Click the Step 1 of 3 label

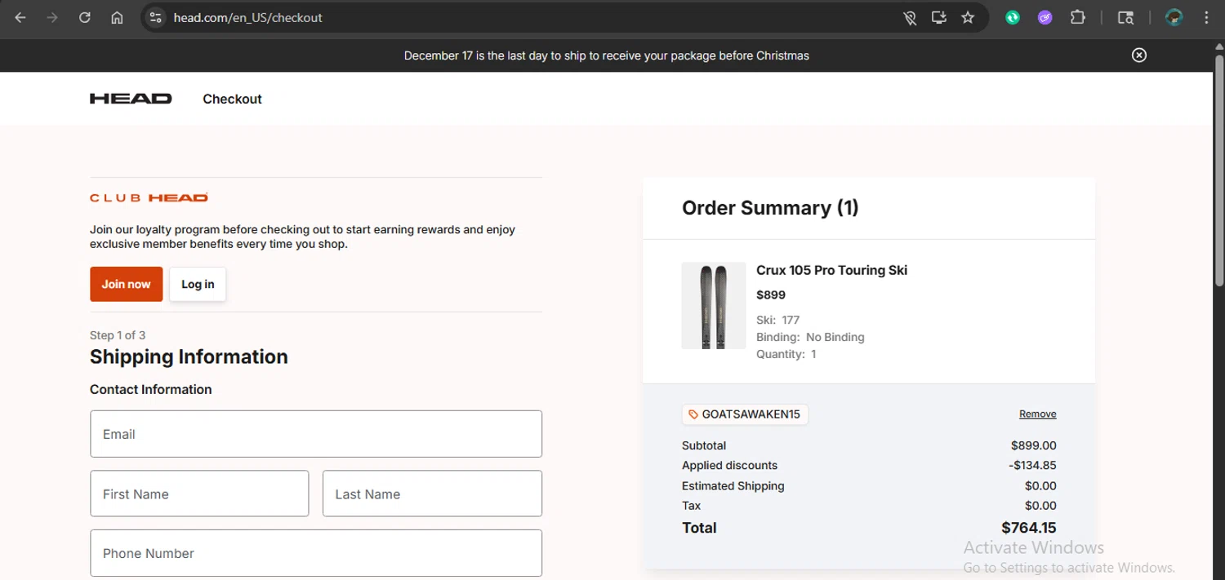(x=118, y=335)
